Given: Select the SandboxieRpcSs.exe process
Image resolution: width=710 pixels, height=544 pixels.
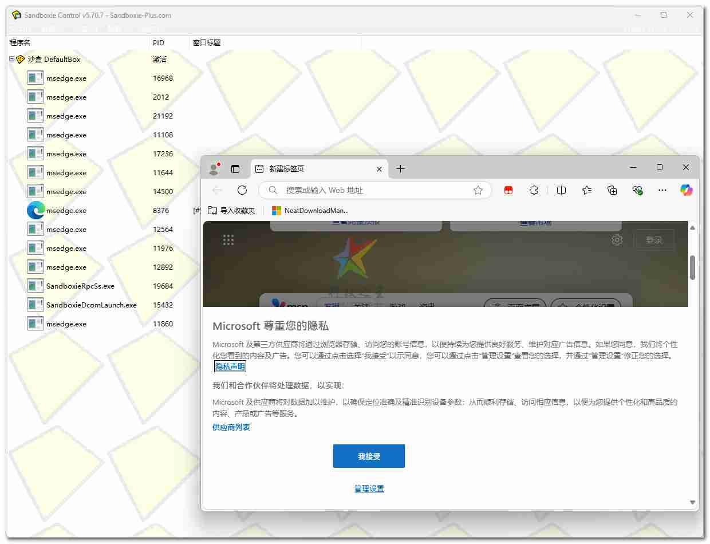Looking at the screenshot, I should tap(80, 286).
